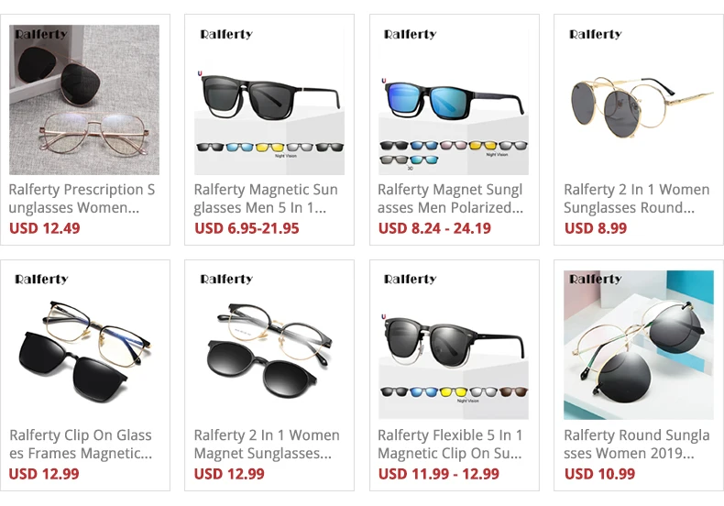Image resolution: width=724 pixels, height=506 pixels.
Task: Click the USD 6.95-21.95 price
Action: click(x=247, y=228)
